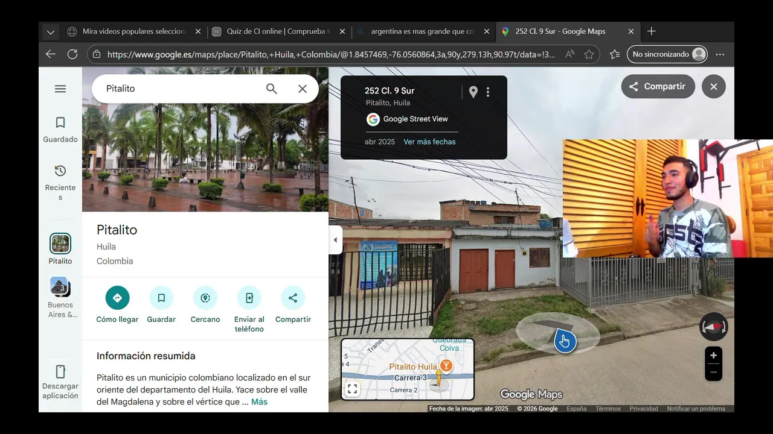This screenshot has width=773, height=434.
Task: Get directions with Cómo llegar
Action: (x=117, y=305)
